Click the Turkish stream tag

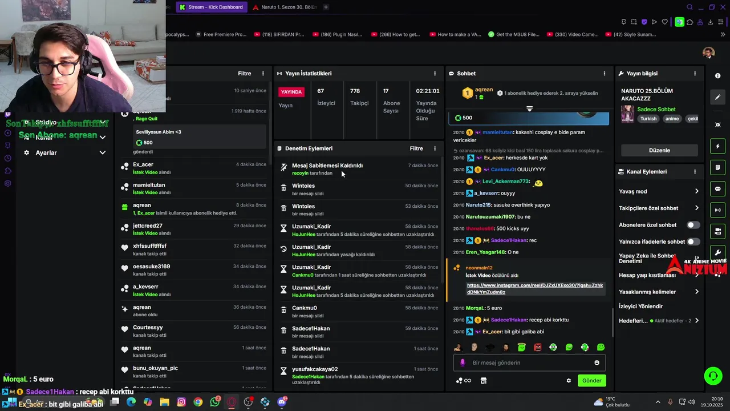pos(648,119)
